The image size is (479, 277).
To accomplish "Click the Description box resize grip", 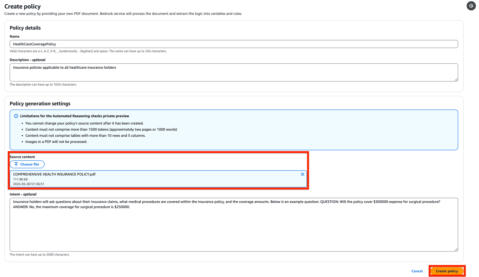I will (x=456, y=80).
